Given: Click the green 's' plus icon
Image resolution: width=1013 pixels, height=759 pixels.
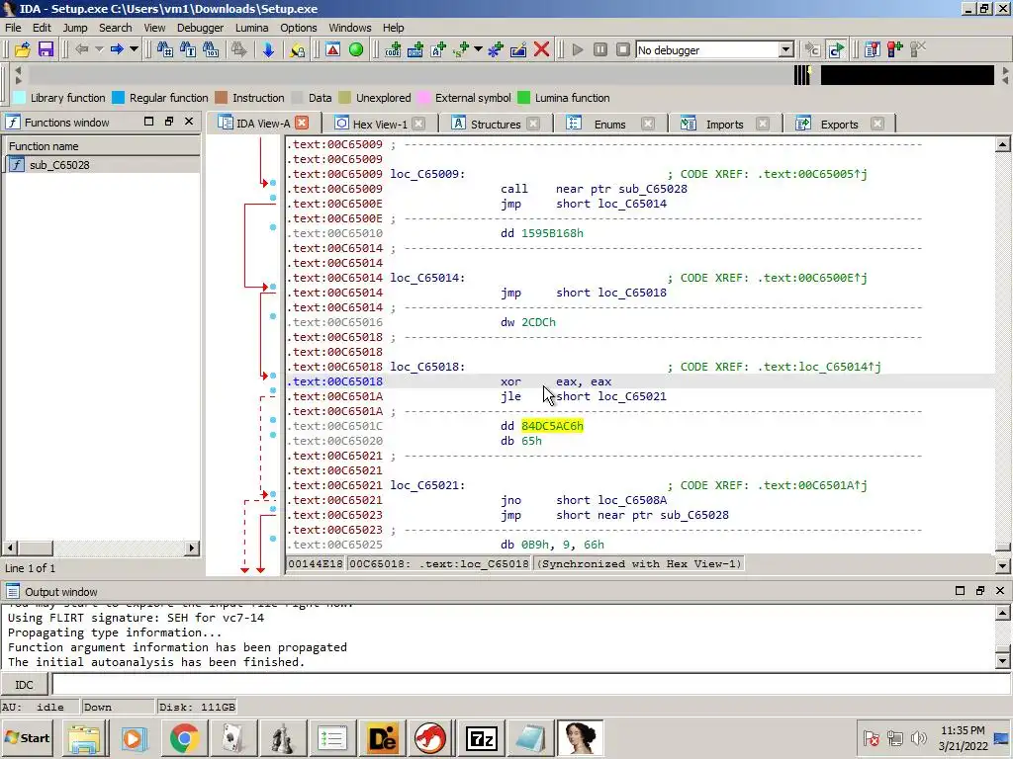Looking at the screenshot, I should [x=461, y=49].
